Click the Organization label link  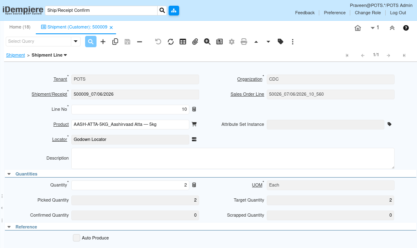(250, 79)
